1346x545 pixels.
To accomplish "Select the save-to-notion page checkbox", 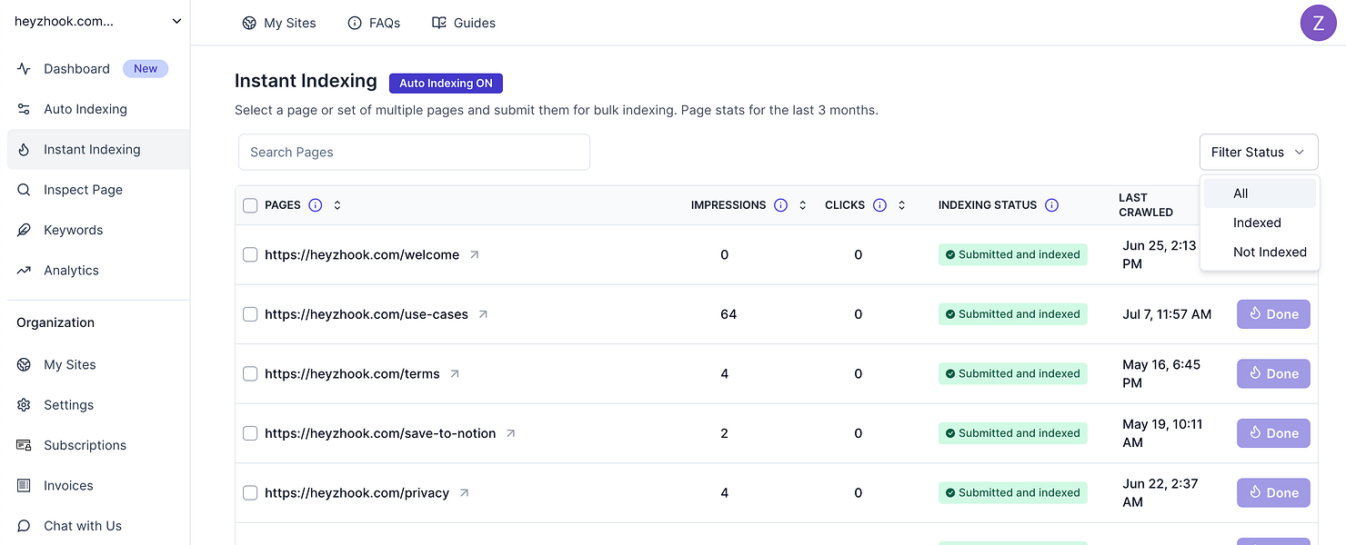I will coord(250,433).
